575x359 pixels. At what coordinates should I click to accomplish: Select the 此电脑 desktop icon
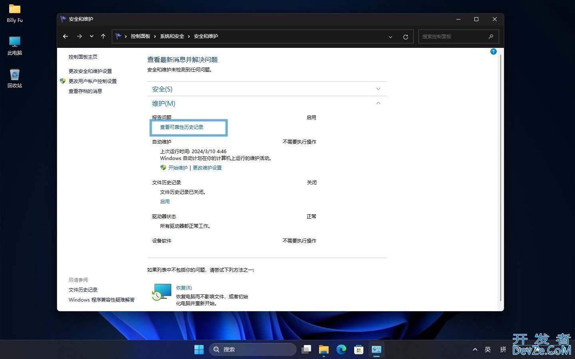pyautogui.click(x=15, y=46)
